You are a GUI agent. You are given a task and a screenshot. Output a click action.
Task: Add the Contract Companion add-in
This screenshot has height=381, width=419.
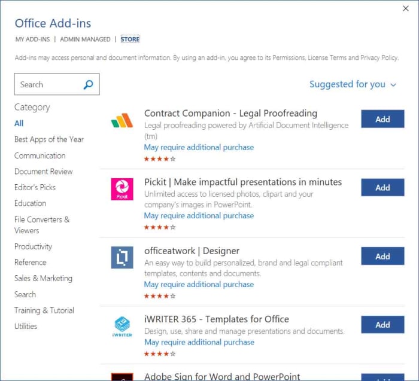pyautogui.click(x=382, y=119)
